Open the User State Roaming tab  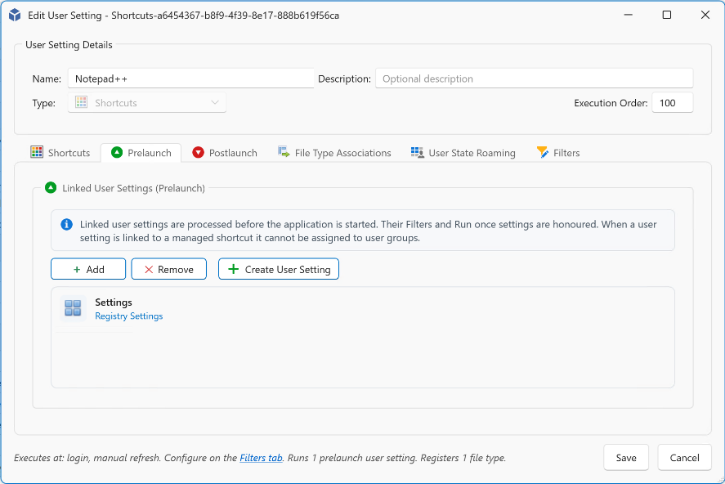pyautogui.click(x=463, y=153)
